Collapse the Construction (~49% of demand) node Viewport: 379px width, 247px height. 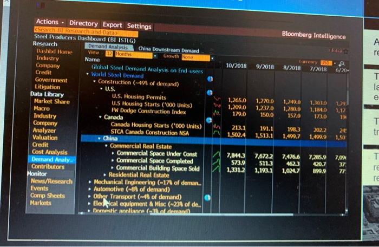[x=95, y=81]
